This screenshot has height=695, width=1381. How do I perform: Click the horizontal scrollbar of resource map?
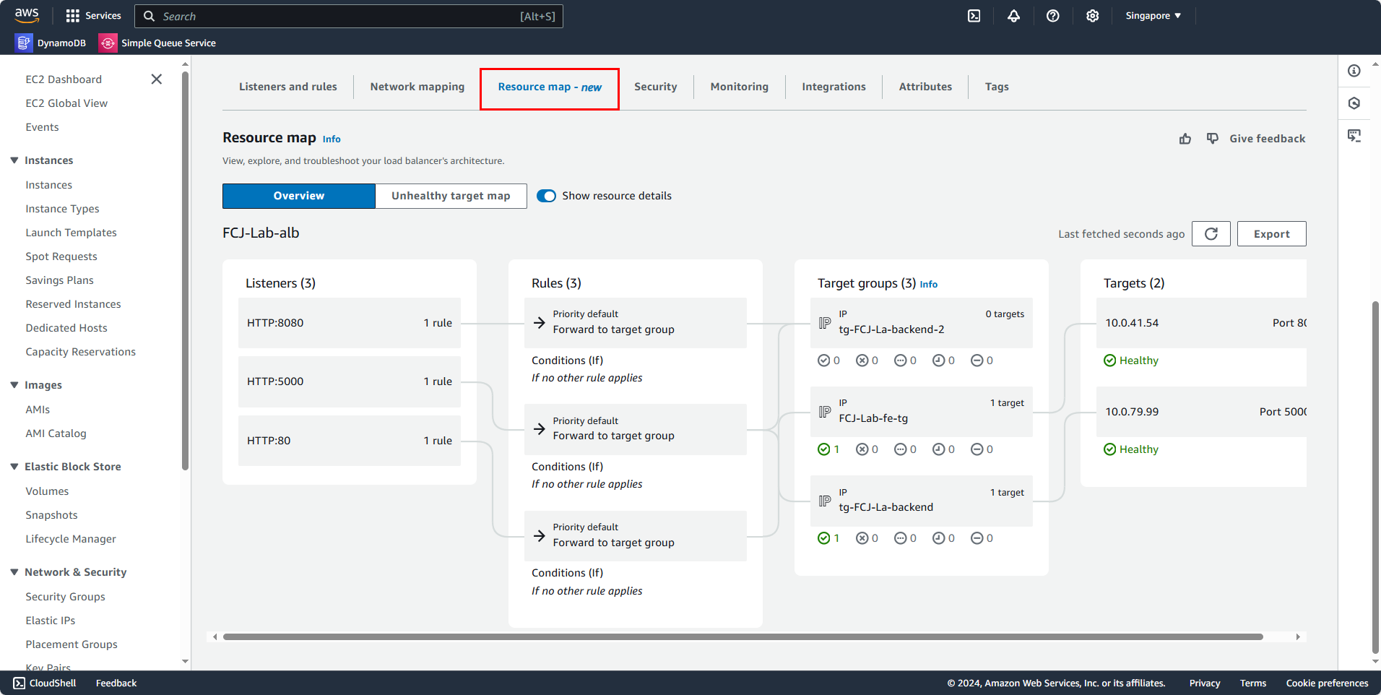743,637
